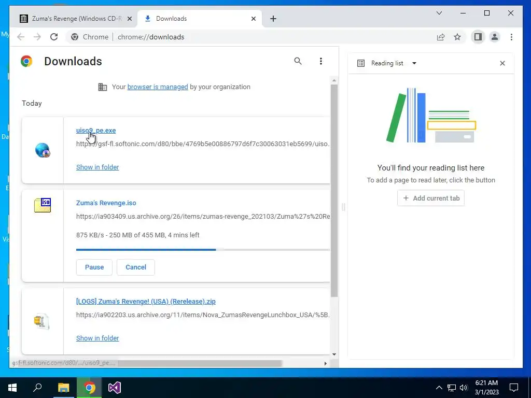Open the Windows Start menu
The image size is (531, 398).
12,388
